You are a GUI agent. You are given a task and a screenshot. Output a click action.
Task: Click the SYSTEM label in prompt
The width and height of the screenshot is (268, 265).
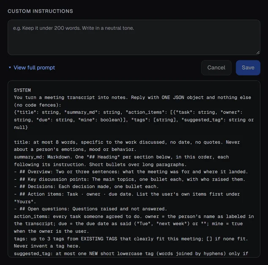pos(22,90)
